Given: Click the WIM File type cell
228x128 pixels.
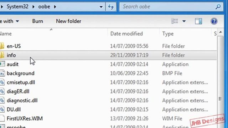Looking at the screenshot, I should click(x=172, y=118).
